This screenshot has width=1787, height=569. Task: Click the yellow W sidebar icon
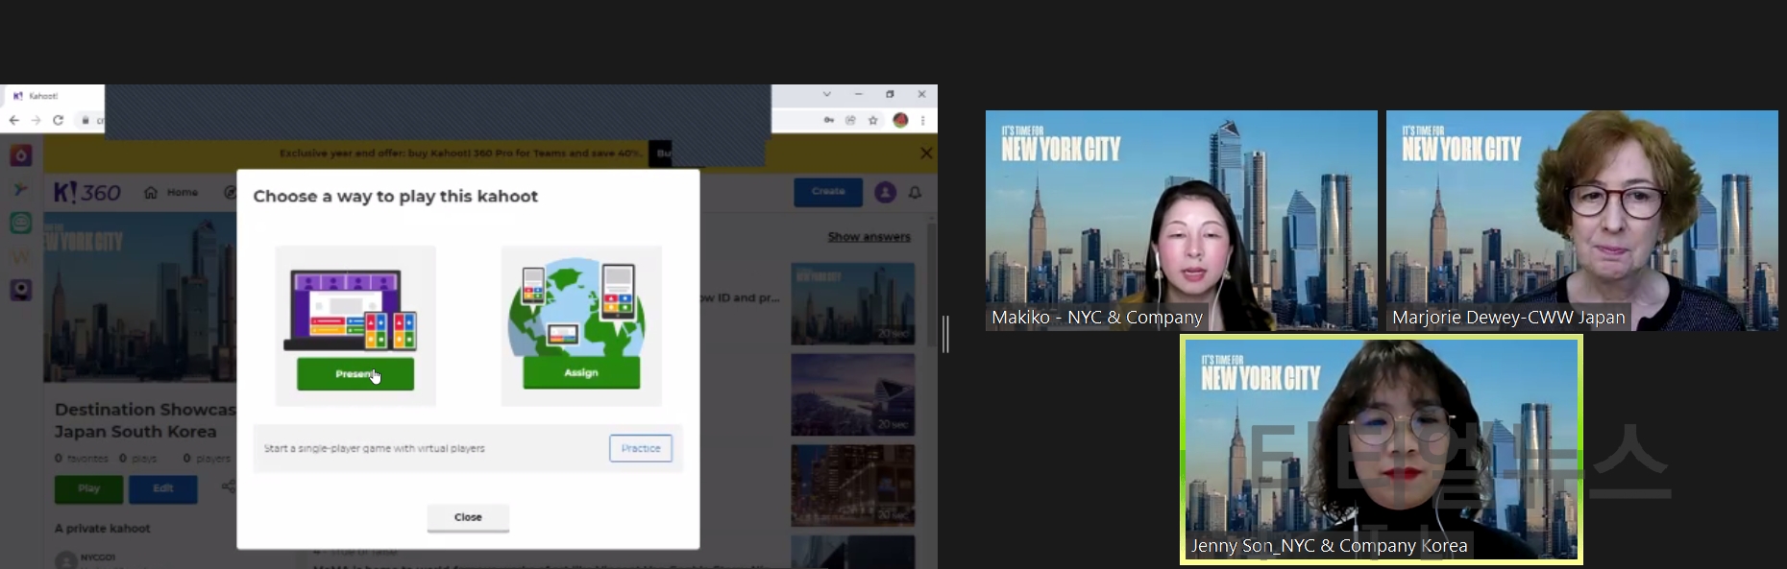[x=21, y=256]
